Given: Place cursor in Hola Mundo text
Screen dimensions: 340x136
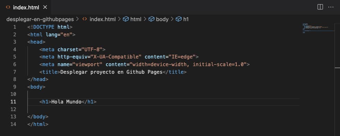Looking at the screenshot, I should tap(66, 102).
